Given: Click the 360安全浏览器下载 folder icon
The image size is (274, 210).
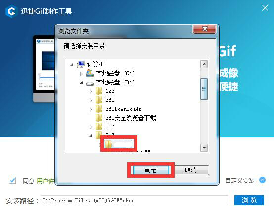Looking at the screenshot, I should 99,118.
